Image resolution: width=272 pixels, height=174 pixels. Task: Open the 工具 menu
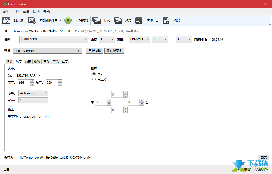[x=16, y=12]
